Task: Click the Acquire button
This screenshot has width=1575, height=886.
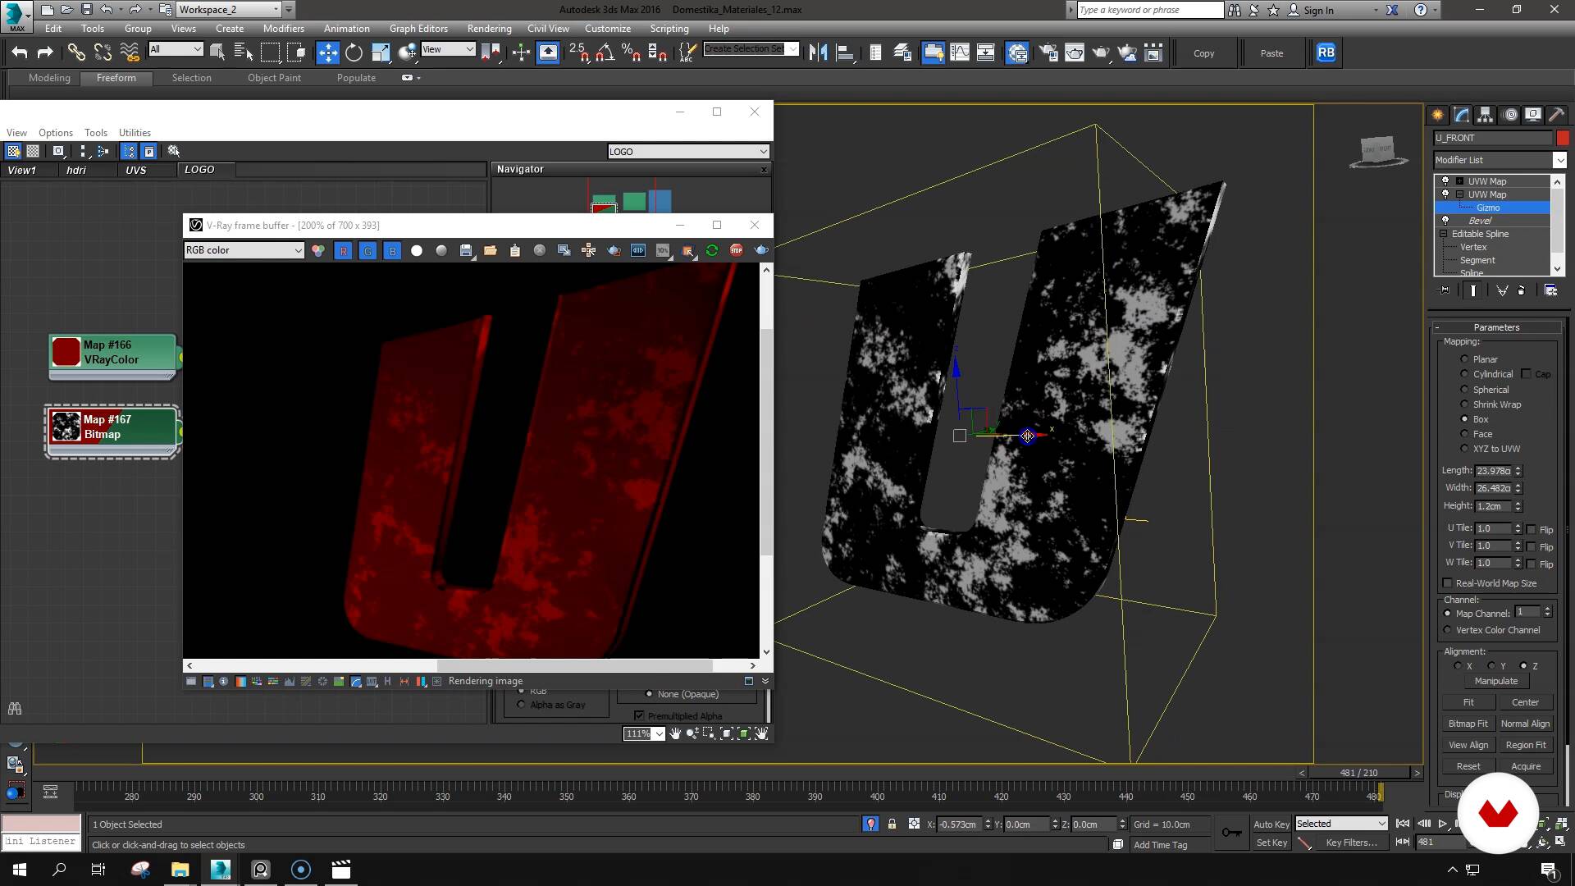Action: 1525,766
